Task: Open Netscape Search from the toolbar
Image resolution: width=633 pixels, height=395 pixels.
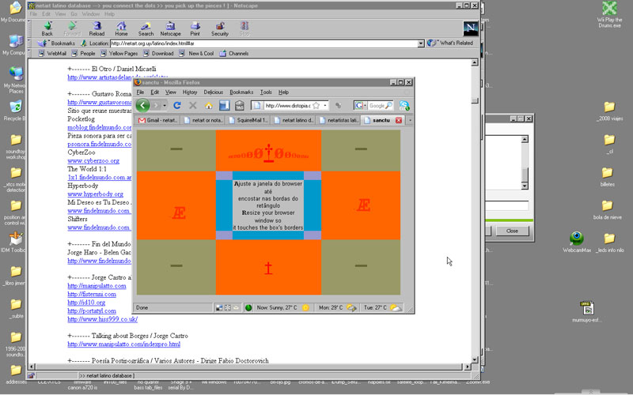Action: click(x=146, y=29)
